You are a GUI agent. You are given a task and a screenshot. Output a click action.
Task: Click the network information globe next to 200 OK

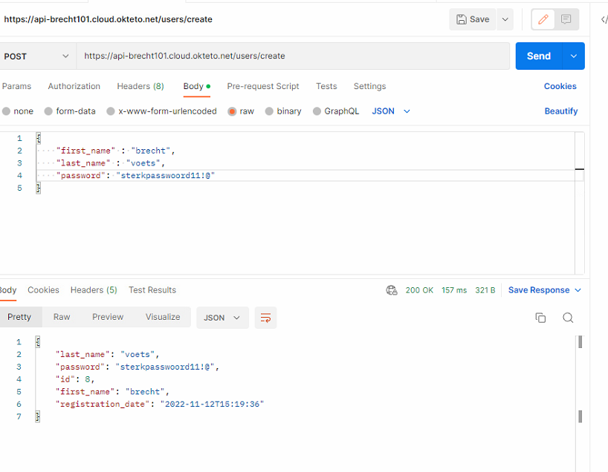(392, 290)
